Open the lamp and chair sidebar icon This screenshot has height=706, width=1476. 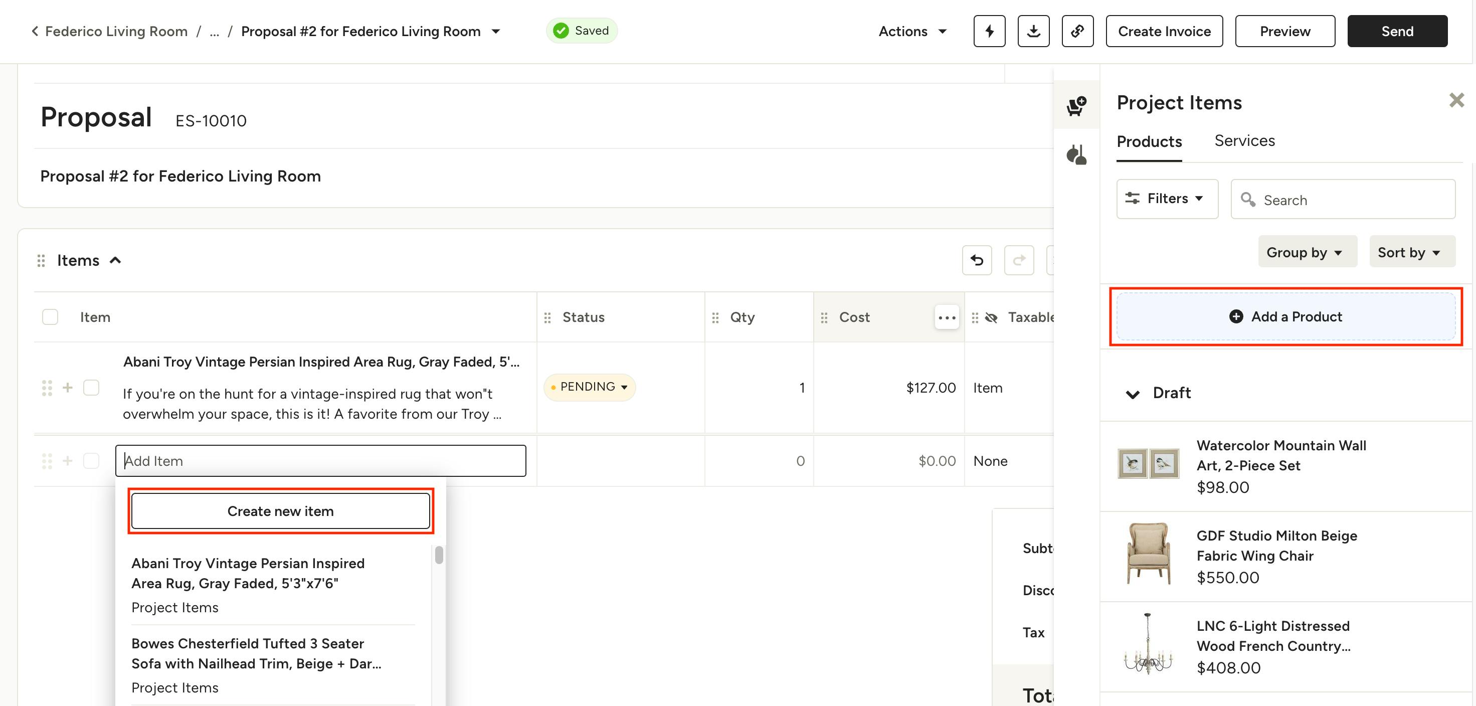1076,155
